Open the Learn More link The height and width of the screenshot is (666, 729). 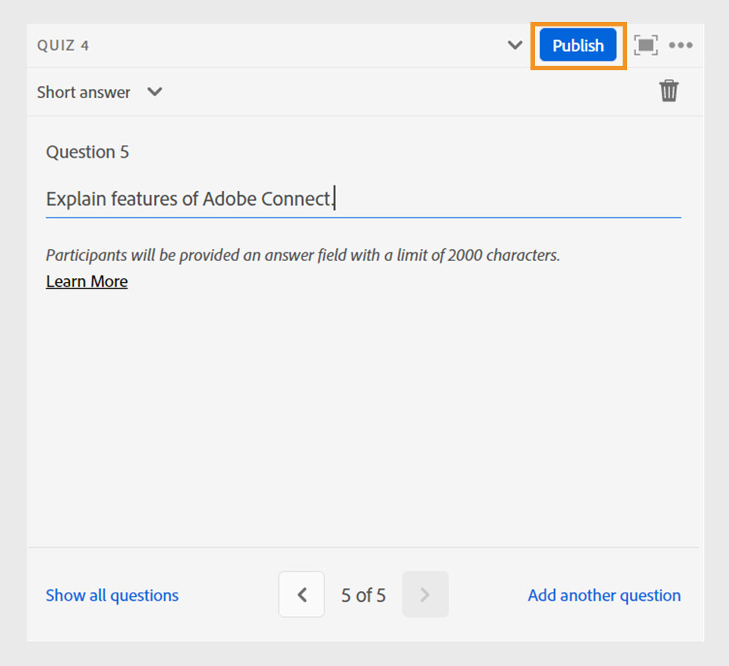pos(87,282)
